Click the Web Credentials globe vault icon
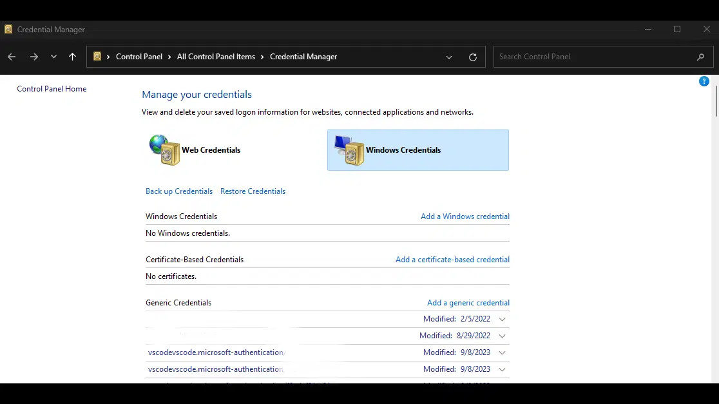The width and height of the screenshot is (719, 404). [x=164, y=150]
